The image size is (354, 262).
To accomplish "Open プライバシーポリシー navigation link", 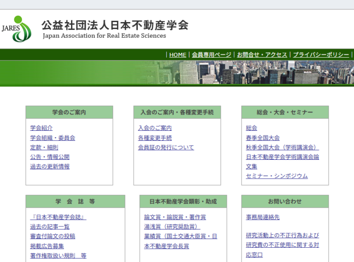I will pyautogui.click(x=321, y=55).
